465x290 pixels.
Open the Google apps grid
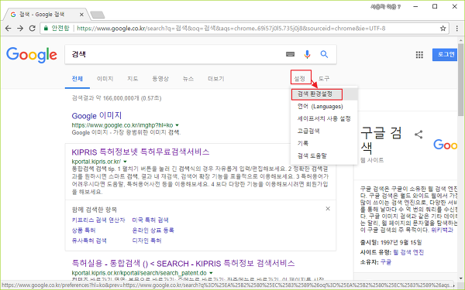(419, 54)
